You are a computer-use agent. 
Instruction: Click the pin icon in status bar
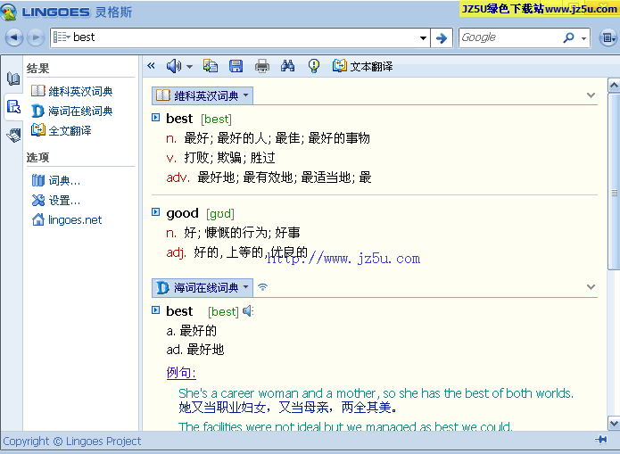coord(601,440)
